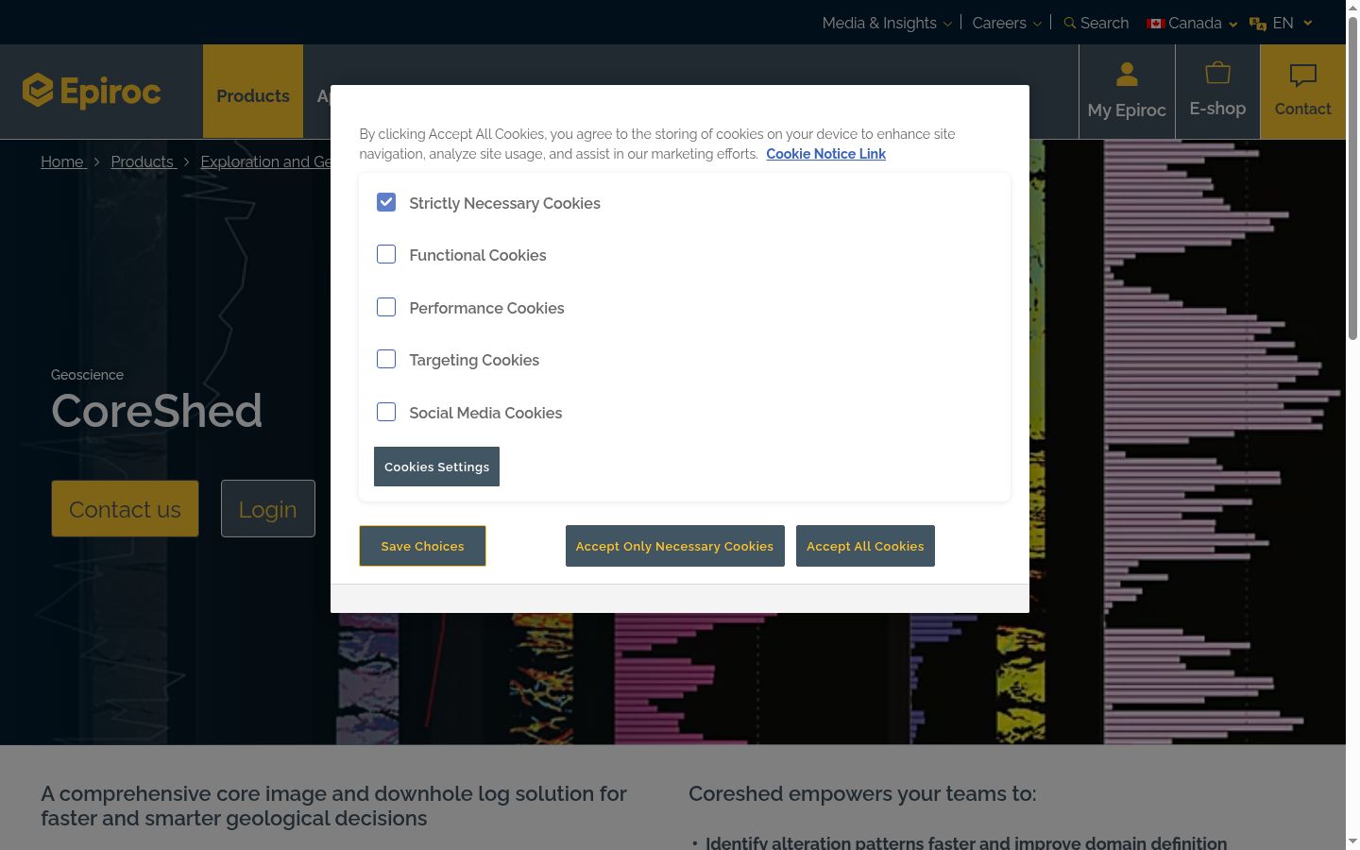Open the Media & Insights menu

(879, 23)
